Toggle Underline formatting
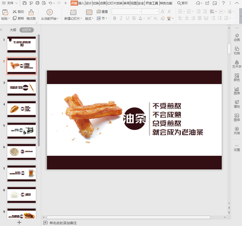The height and width of the screenshot is (226, 242). tap(128, 18)
